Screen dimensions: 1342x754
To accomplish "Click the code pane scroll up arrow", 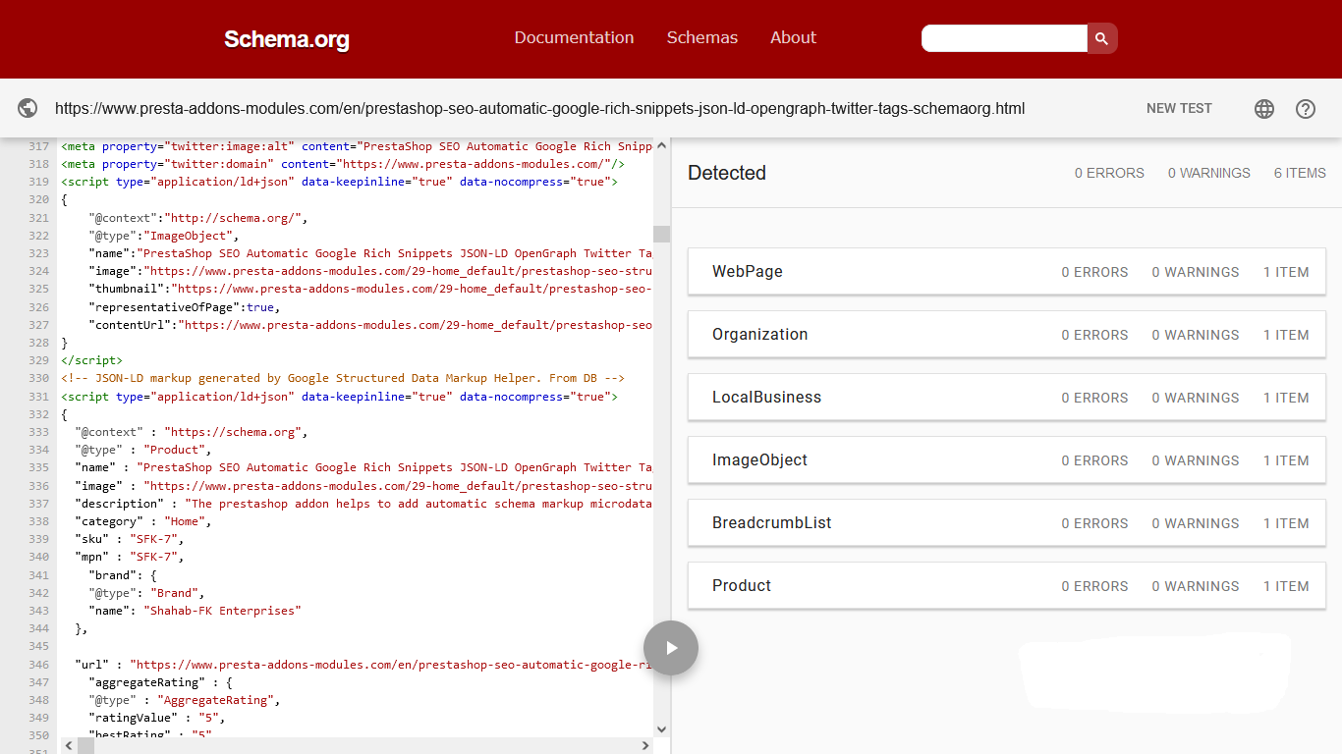I will [661, 145].
